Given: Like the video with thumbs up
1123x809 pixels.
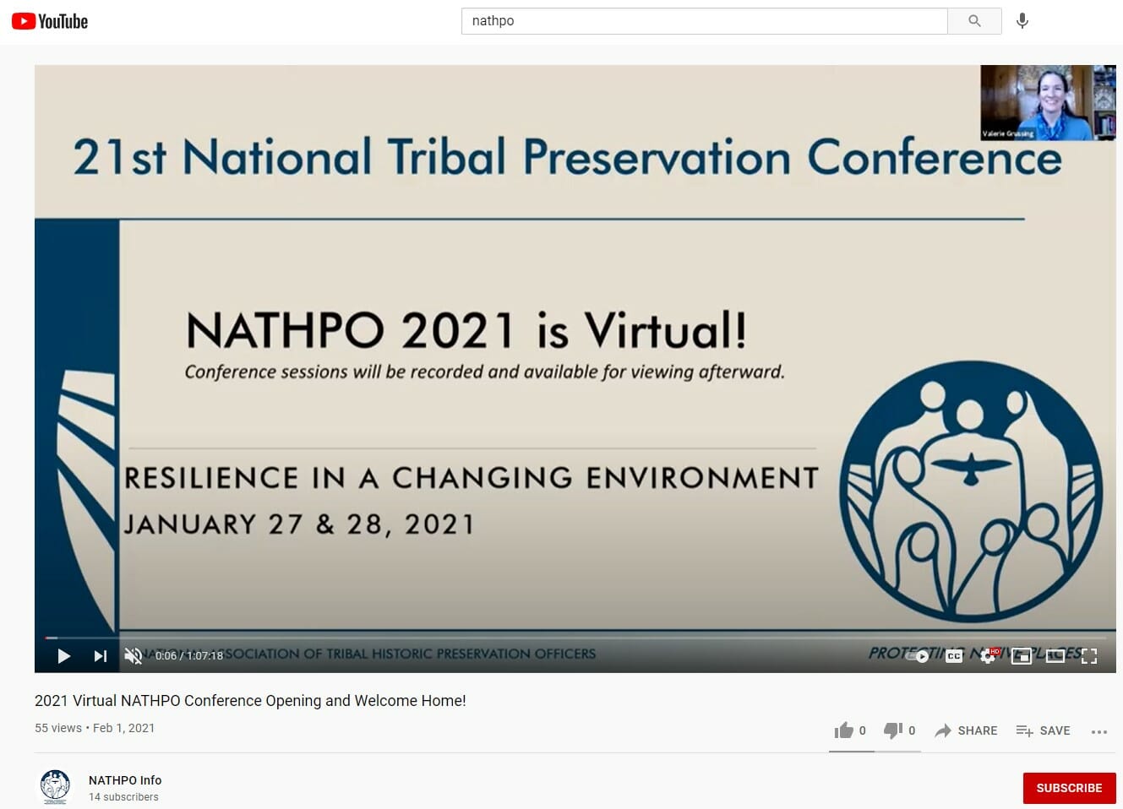Looking at the screenshot, I should coord(850,730).
